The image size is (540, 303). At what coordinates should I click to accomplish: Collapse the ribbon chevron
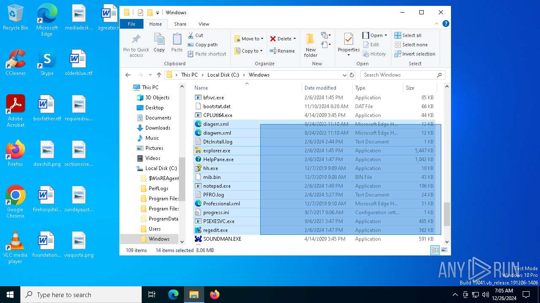coord(437,24)
